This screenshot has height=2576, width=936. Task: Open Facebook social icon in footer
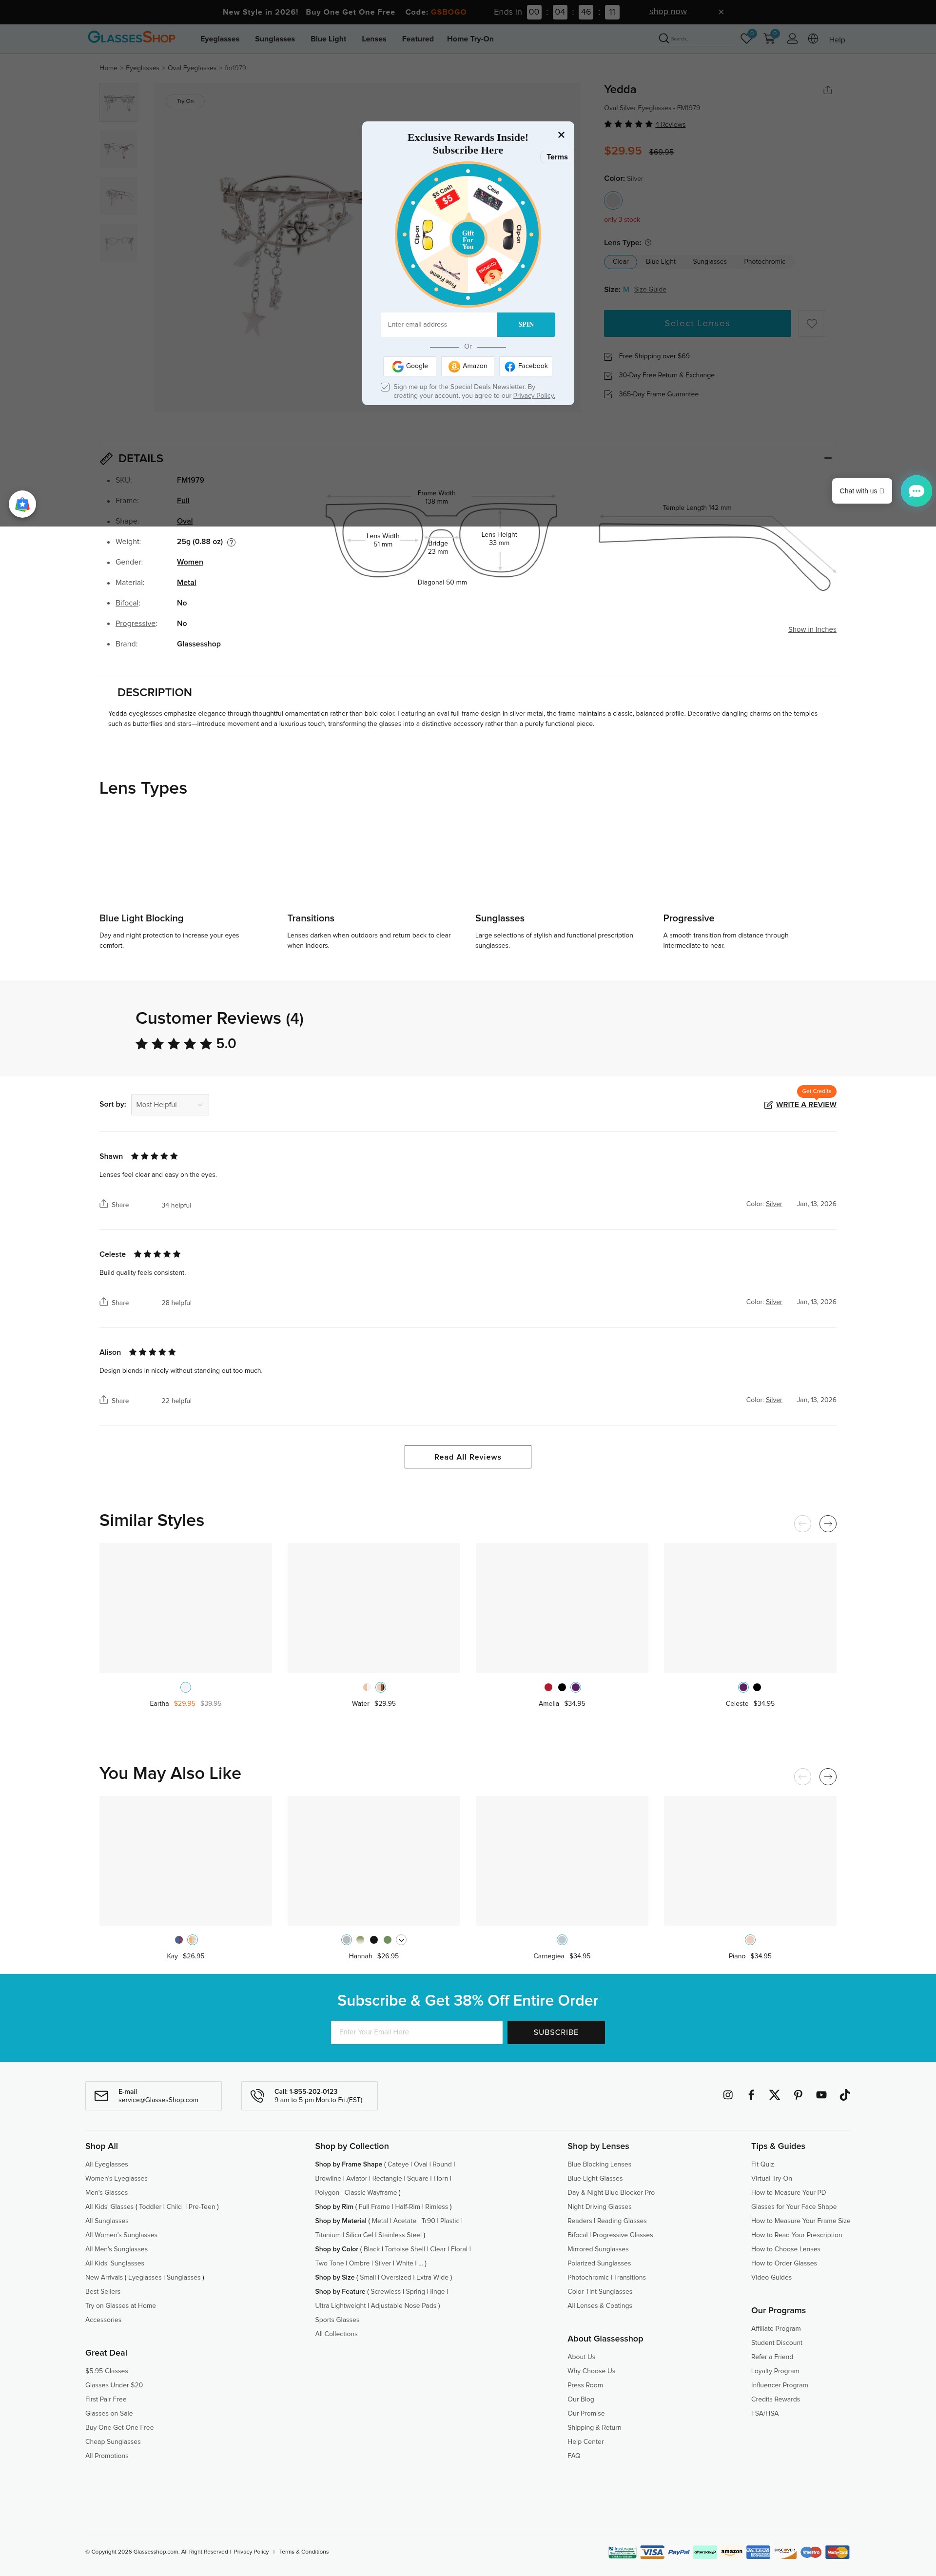[x=751, y=2094]
